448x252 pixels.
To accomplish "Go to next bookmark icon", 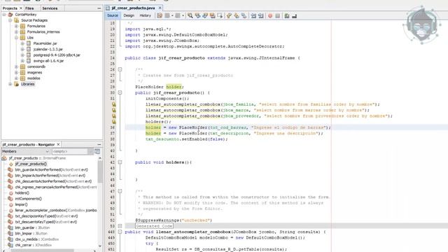I will point(237,15).
